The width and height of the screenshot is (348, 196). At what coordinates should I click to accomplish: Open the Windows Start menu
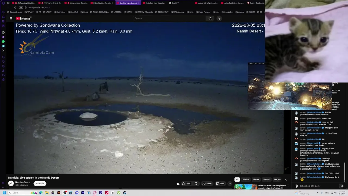(4, 193)
